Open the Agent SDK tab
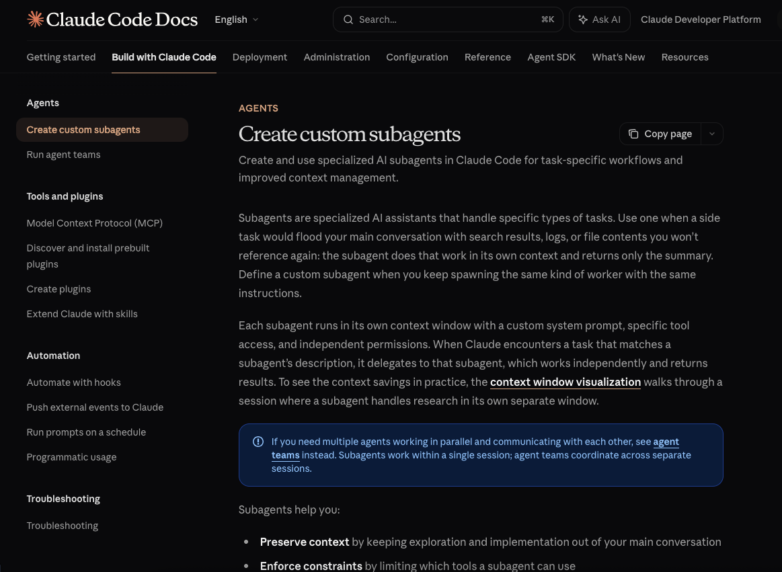 (x=551, y=57)
